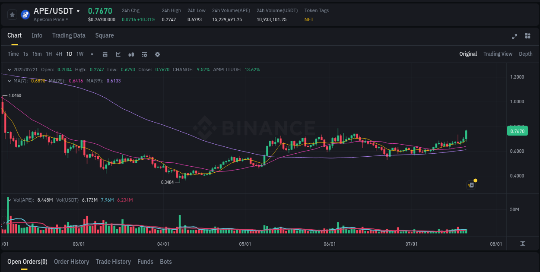Screen dimensions: 540x272
Task: Select the candlestick chart style icon
Action: point(131,54)
